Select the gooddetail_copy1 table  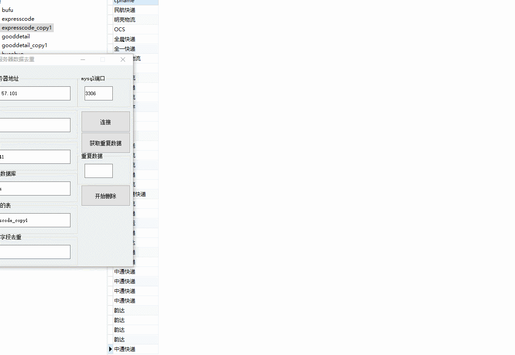[25, 45]
